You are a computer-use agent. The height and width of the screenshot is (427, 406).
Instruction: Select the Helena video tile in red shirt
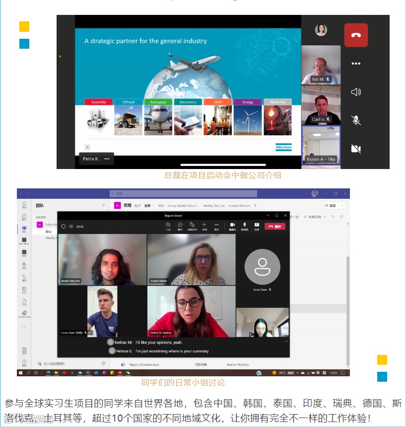[x=192, y=311]
